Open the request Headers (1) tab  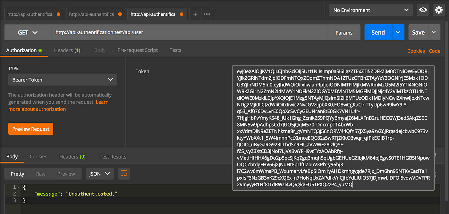pos(67,50)
